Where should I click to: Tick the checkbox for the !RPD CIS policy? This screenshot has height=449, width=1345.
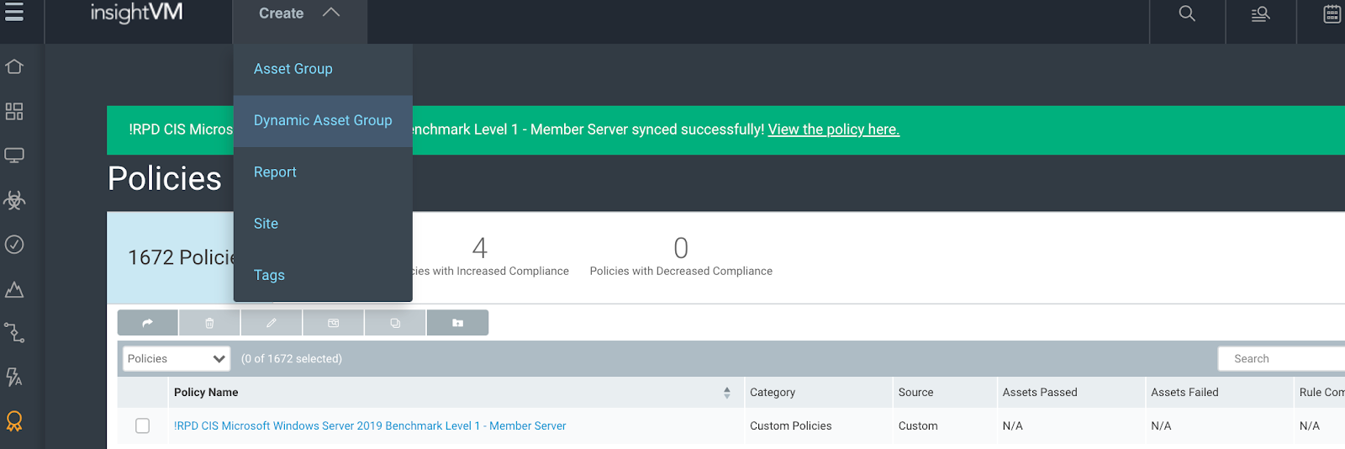143,426
